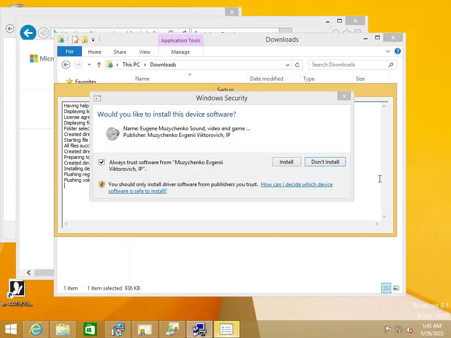The width and height of the screenshot is (451, 338).
Task: Click the Favorites item in navigation pane
Action: coord(85,81)
